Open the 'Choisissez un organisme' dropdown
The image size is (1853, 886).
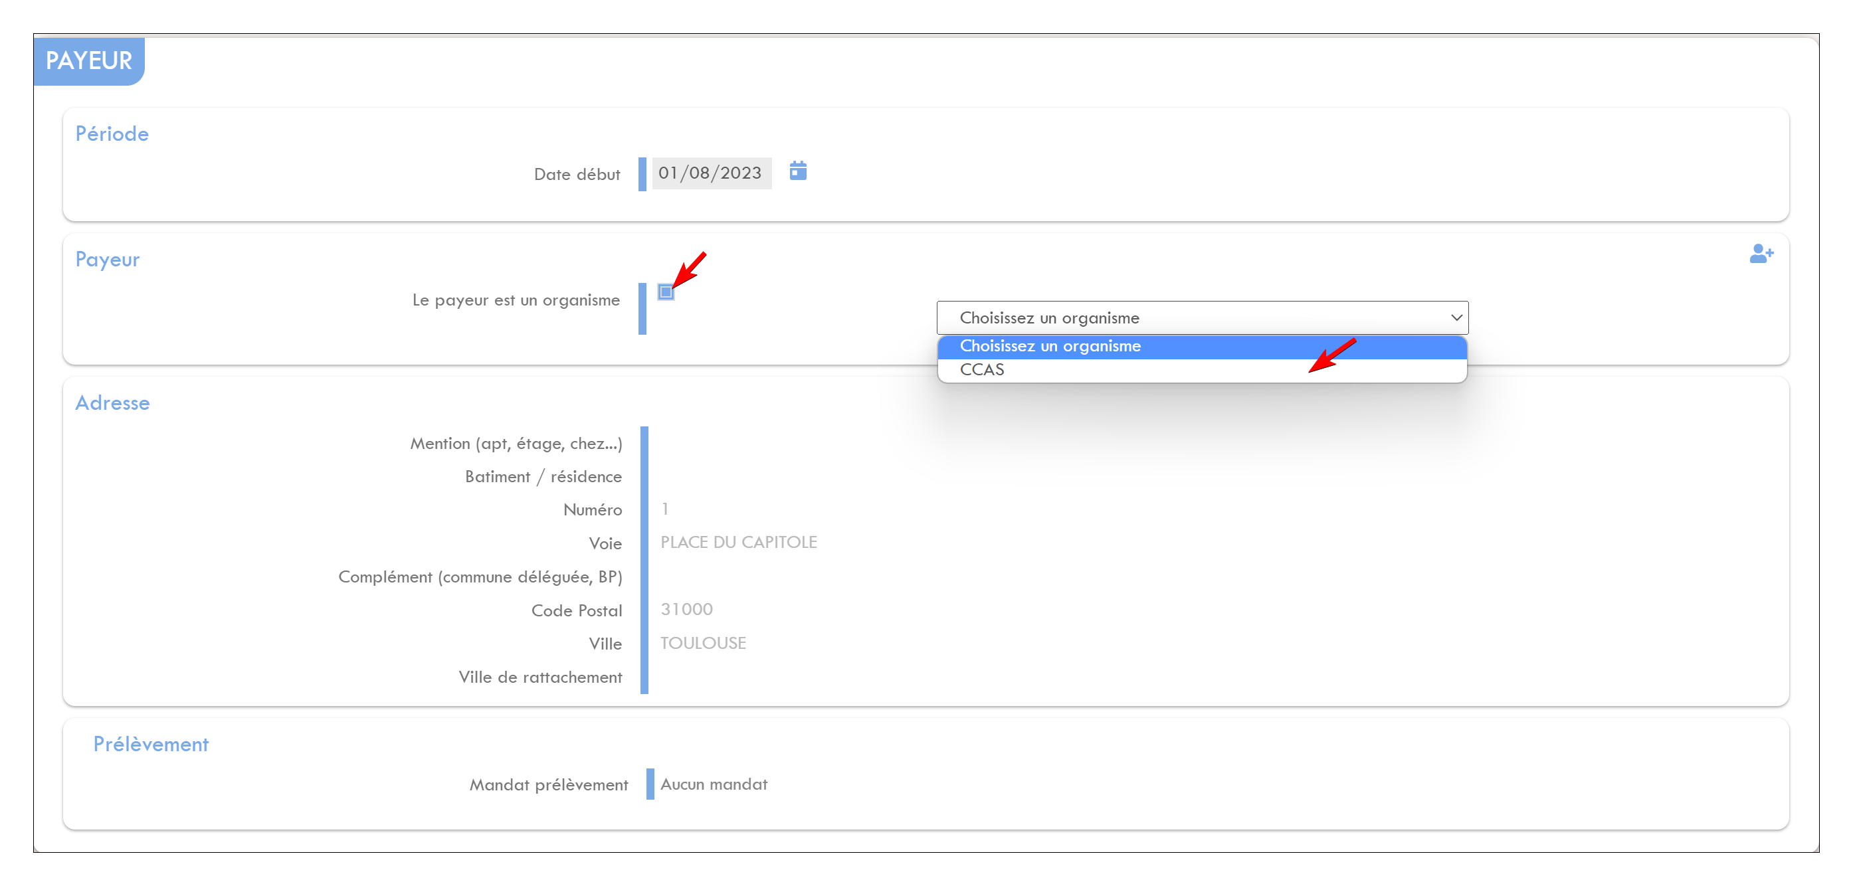[1202, 317]
